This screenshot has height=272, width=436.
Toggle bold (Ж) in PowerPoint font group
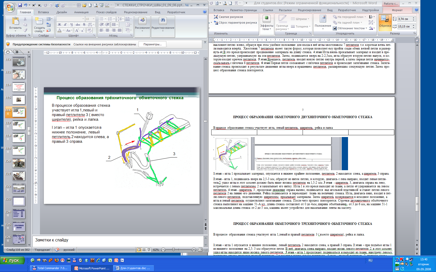coord(59,25)
